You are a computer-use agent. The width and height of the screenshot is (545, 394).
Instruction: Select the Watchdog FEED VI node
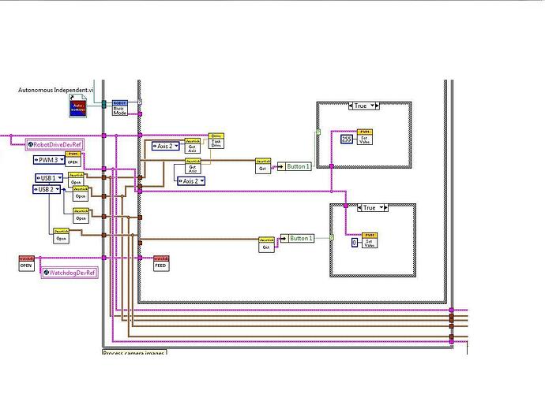point(161,263)
